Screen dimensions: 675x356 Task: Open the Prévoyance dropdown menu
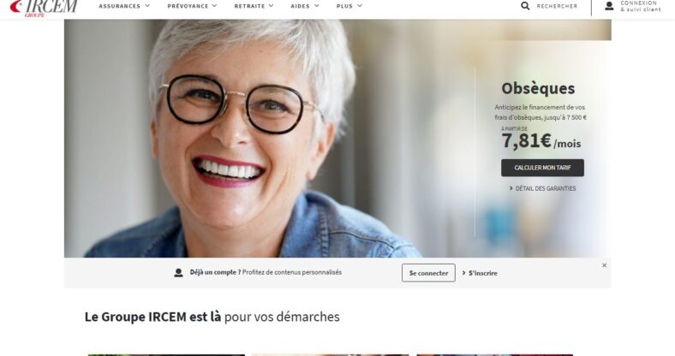pos(193,6)
